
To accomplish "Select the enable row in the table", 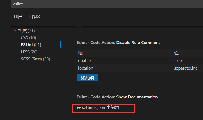I will pyautogui.click(x=140, y=60).
